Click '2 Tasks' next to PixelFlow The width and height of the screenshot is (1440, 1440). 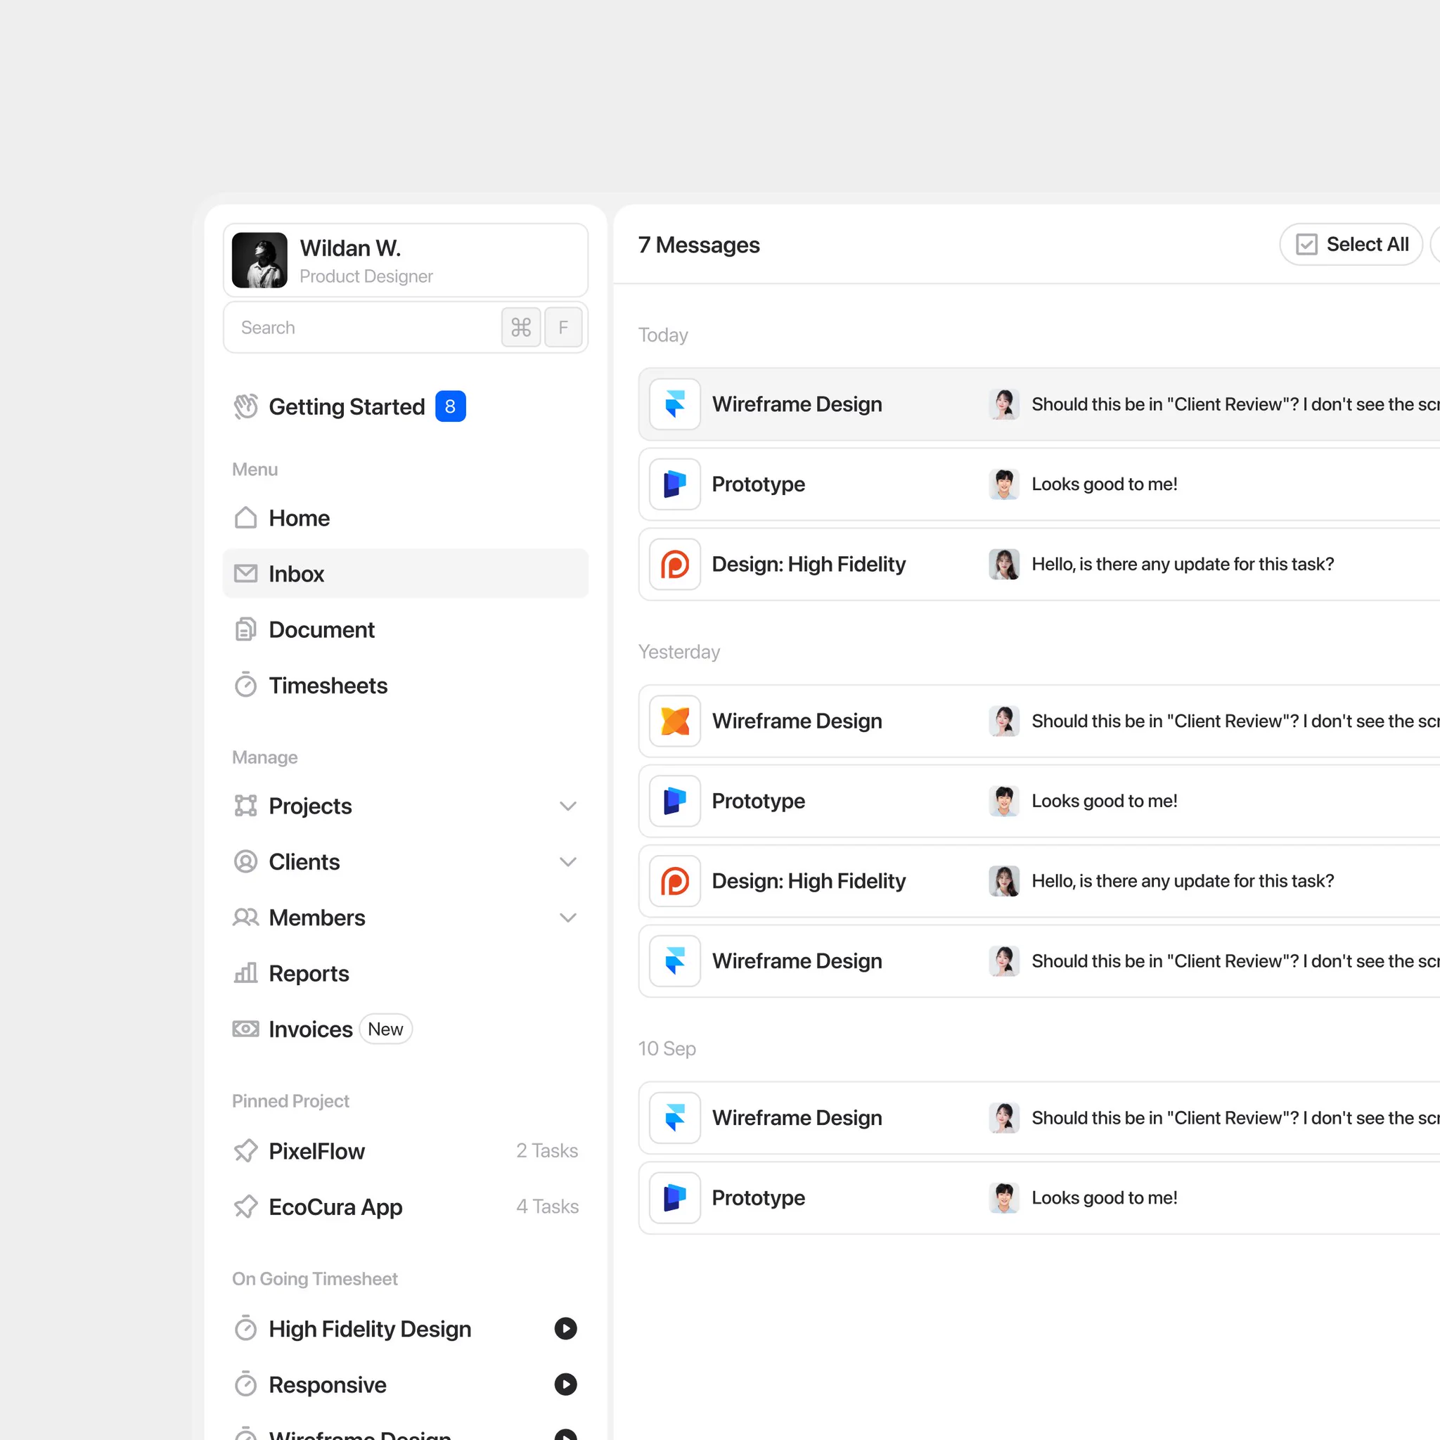pos(547,1150)
